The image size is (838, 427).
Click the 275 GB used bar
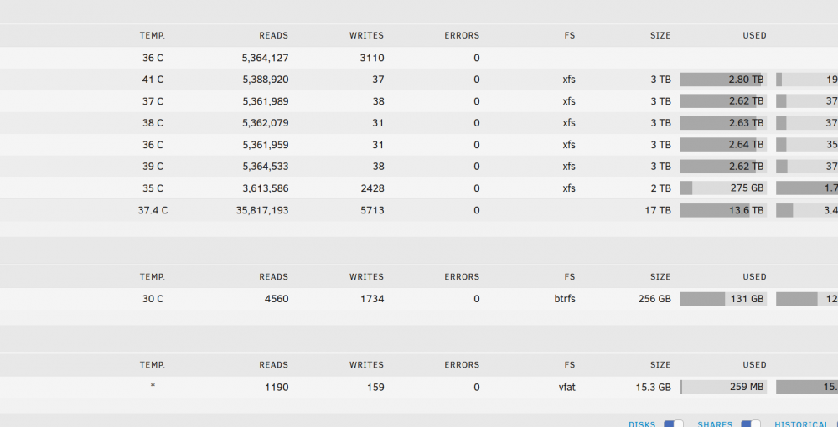723,188
